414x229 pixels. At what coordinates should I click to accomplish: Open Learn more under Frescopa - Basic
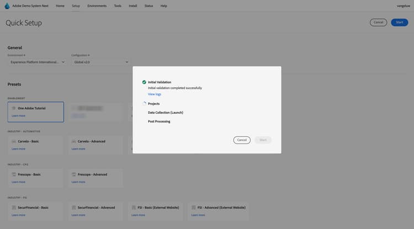(x=18, y=182)
